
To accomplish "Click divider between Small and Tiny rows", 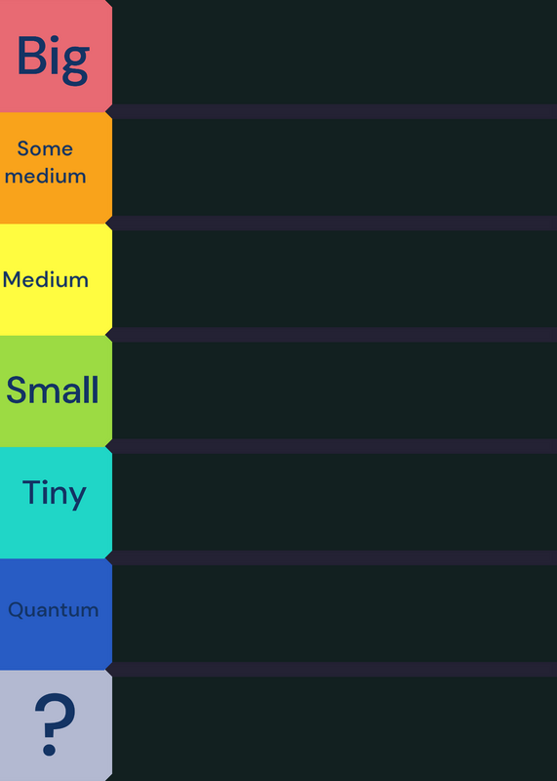I will click(x=331, y=446).
